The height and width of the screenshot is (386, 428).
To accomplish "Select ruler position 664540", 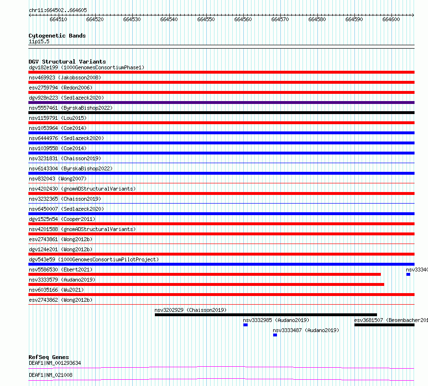I will tap(169, 19).
